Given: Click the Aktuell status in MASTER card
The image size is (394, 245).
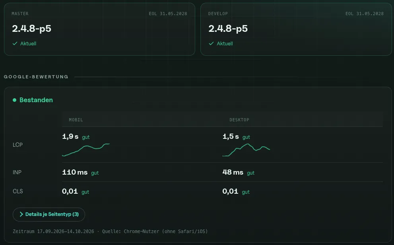Looking at the screenshot, I should [28, 43].
